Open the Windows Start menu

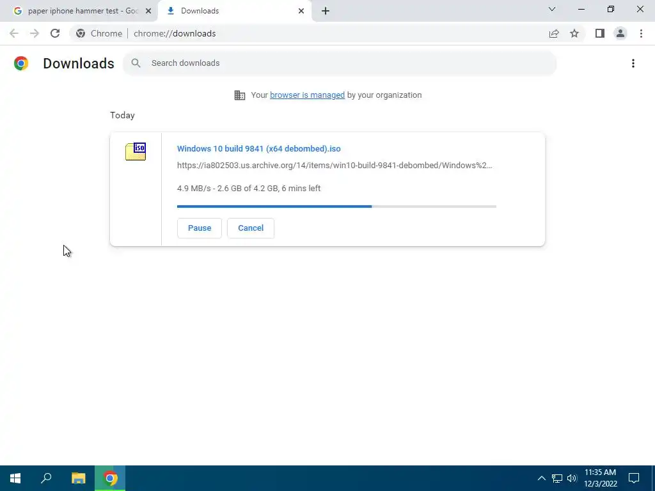click(15, 478)
